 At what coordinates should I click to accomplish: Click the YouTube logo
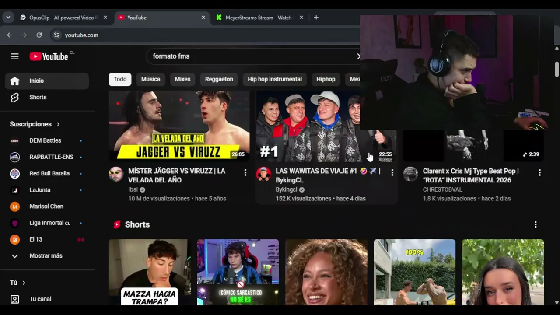click(x=49, y=56)
